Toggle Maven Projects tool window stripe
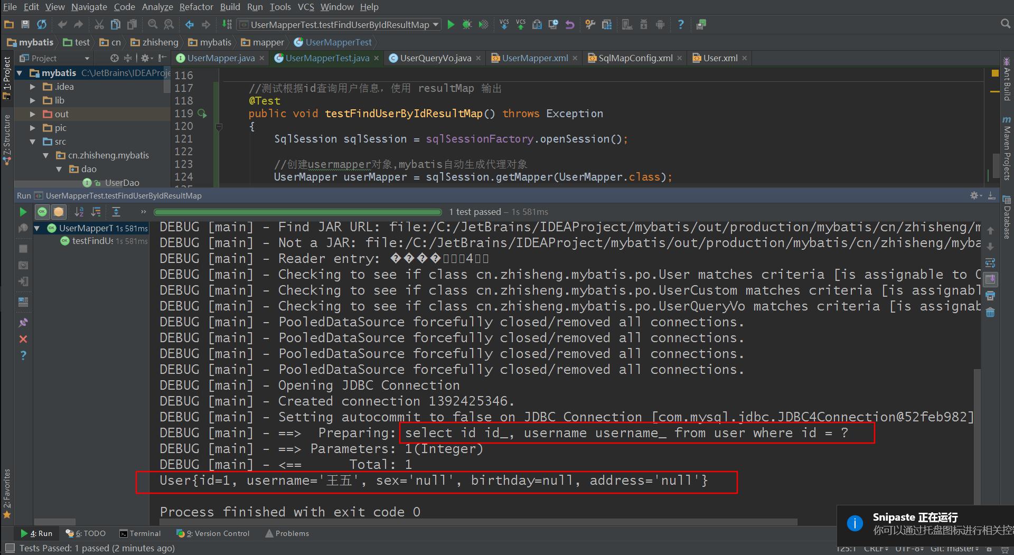The width and height of the screenshot is (1014, 555). tap(1007, 148)
